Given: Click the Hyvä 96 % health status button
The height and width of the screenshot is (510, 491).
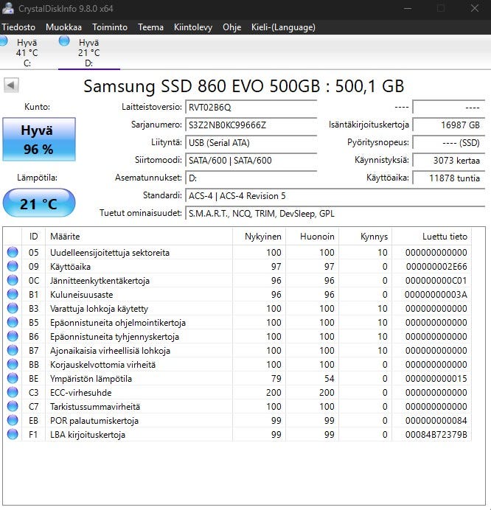Looking at the screenshot, I should (x=38, y=140).
